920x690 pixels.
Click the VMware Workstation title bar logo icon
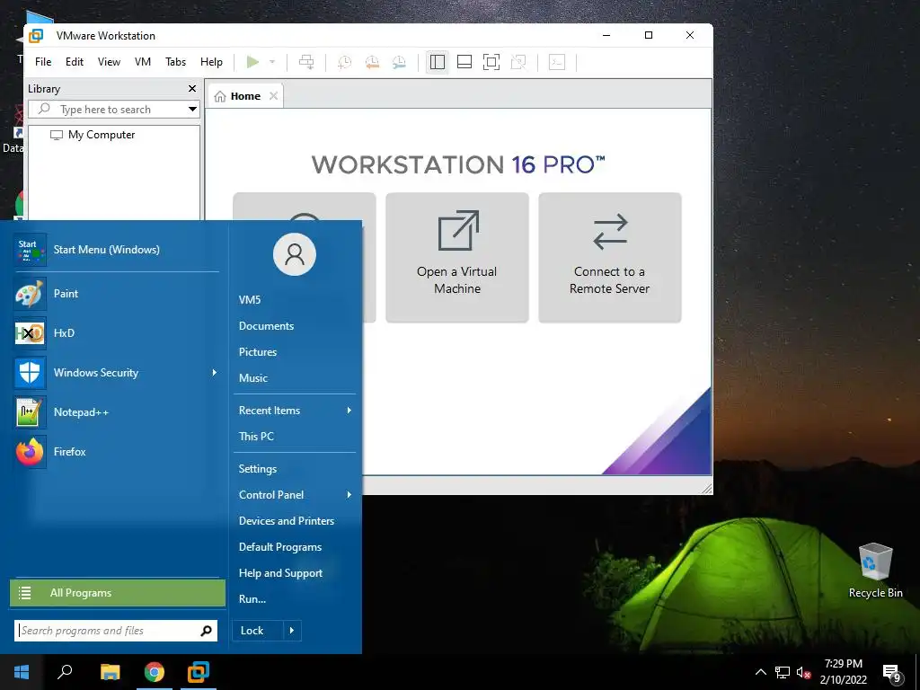[36, 35]
